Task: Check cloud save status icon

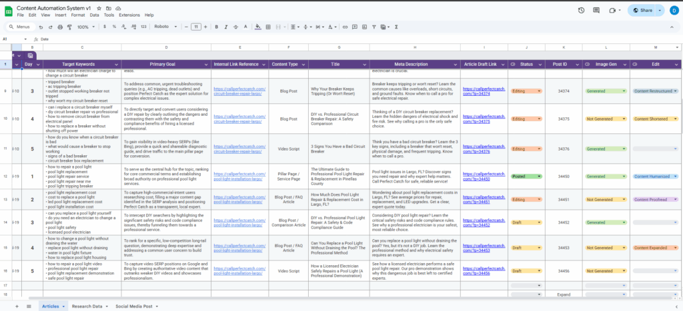Action: point(119,8)
